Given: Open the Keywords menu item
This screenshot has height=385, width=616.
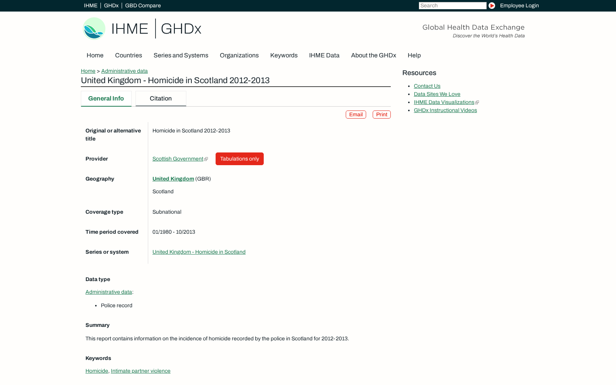Looking at the screenshot, I should 284,55.
